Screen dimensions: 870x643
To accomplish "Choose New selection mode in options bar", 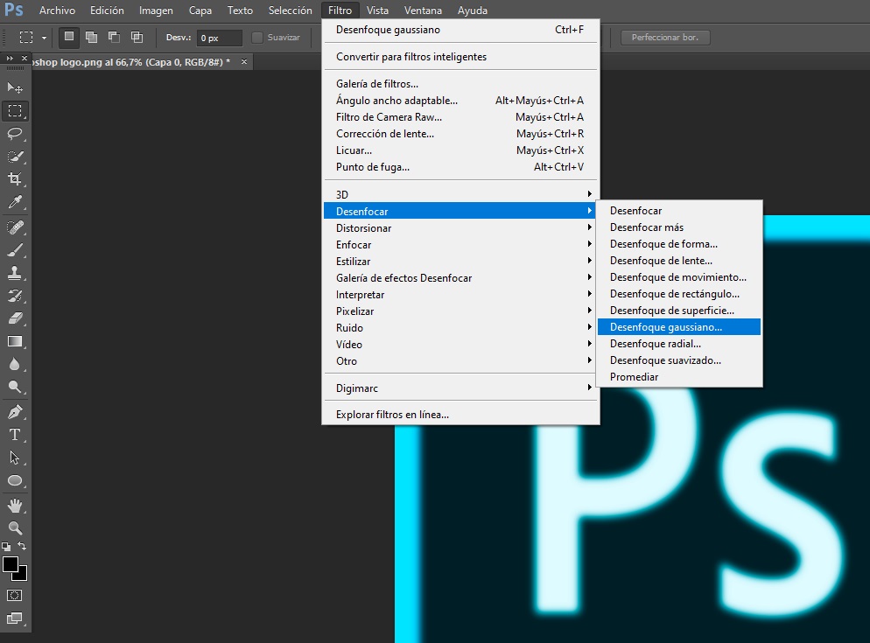I will pyautogui.click(x=69, y=37).
